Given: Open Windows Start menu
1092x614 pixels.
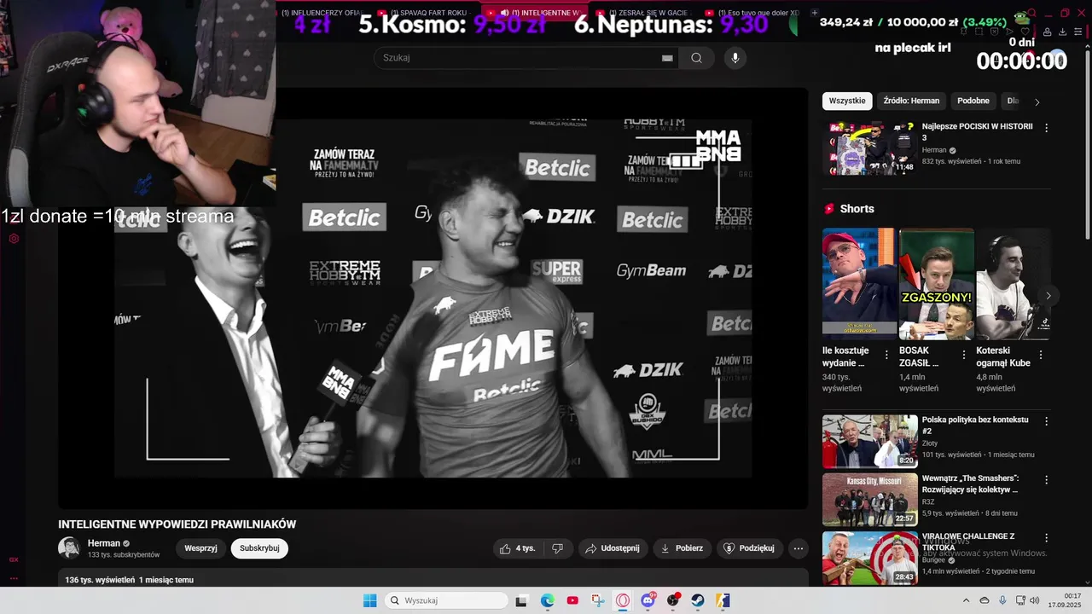Looking at the screenshot, I should [369, 600].
